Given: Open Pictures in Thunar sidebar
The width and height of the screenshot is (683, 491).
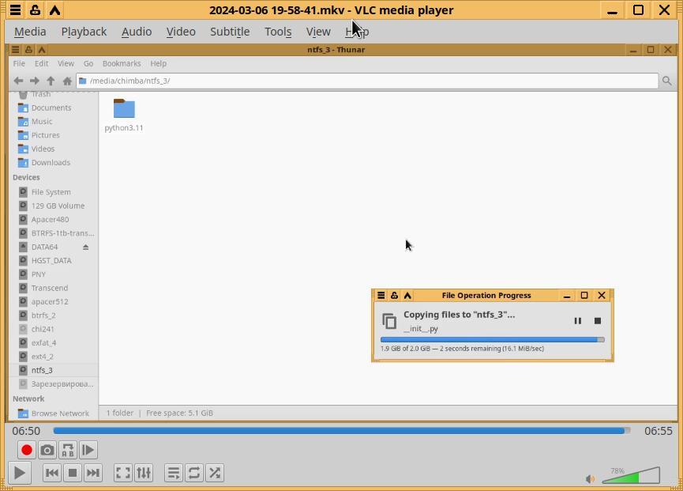Looking at the screenshot, I should click(x=45, y=135).
